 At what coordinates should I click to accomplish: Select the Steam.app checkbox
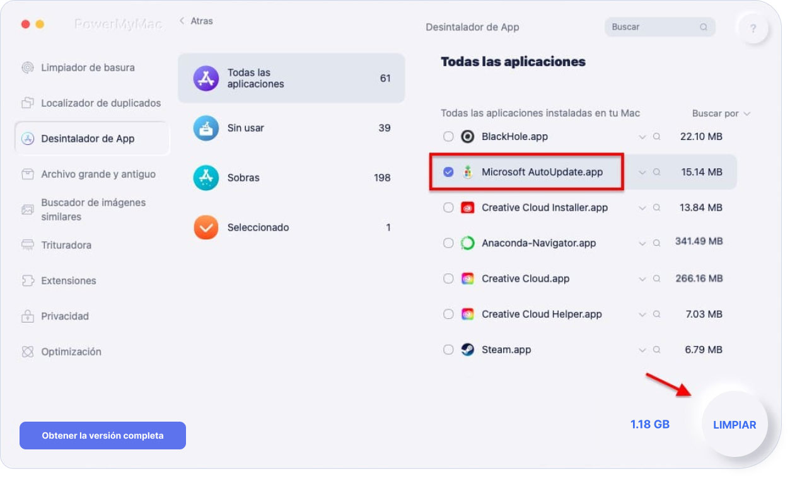[448, 350]
